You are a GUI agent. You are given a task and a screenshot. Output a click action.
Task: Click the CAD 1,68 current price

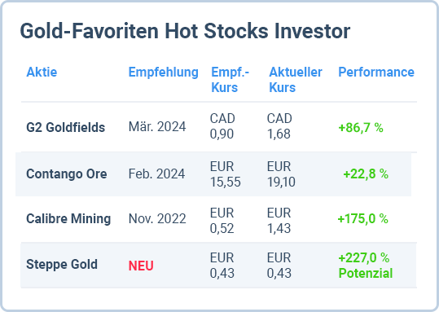pos(279,126)
